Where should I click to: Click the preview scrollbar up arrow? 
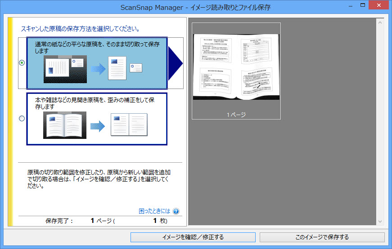point(380,22)
